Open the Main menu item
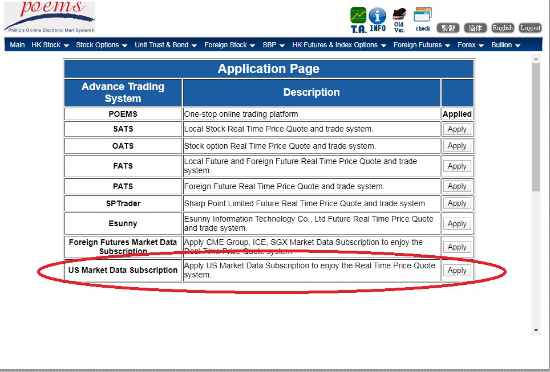 click(x=17, y=45)
